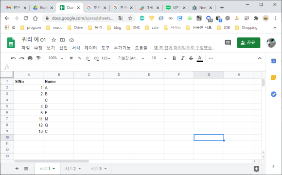Open the 서식 menu

(x=76, y=48)
